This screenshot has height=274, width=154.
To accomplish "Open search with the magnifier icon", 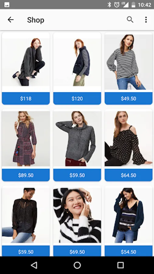I will (130, 20).
